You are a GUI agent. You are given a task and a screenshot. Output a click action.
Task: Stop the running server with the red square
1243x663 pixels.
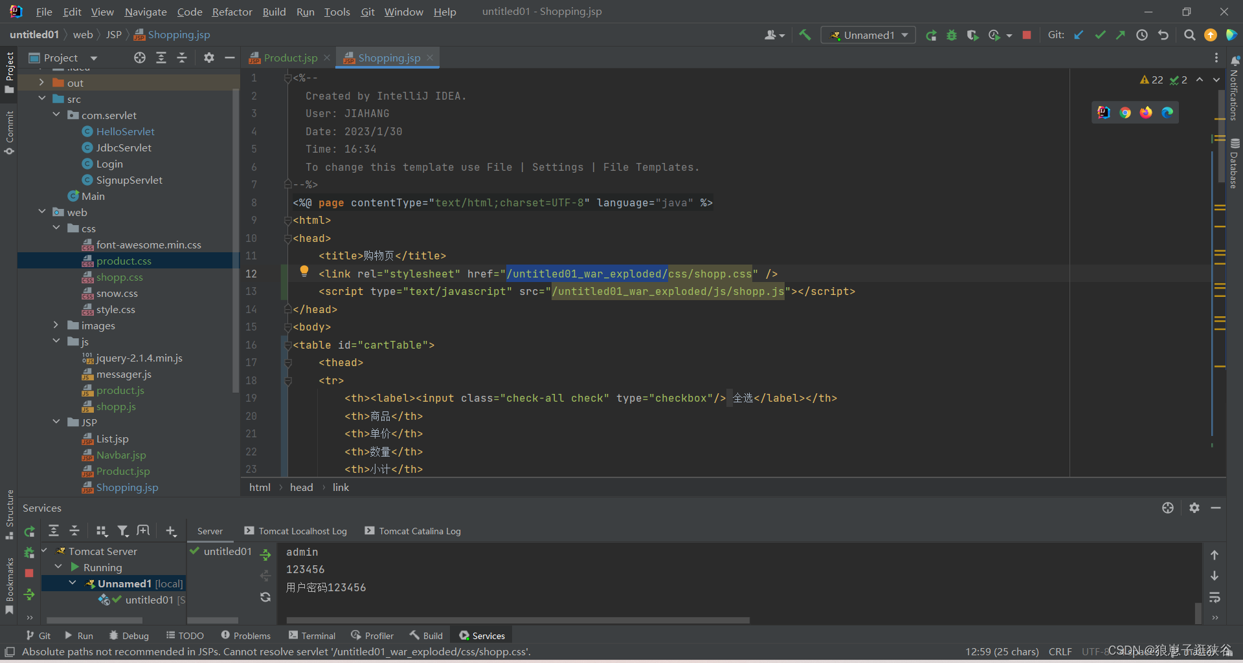(x=1027, y=35)
